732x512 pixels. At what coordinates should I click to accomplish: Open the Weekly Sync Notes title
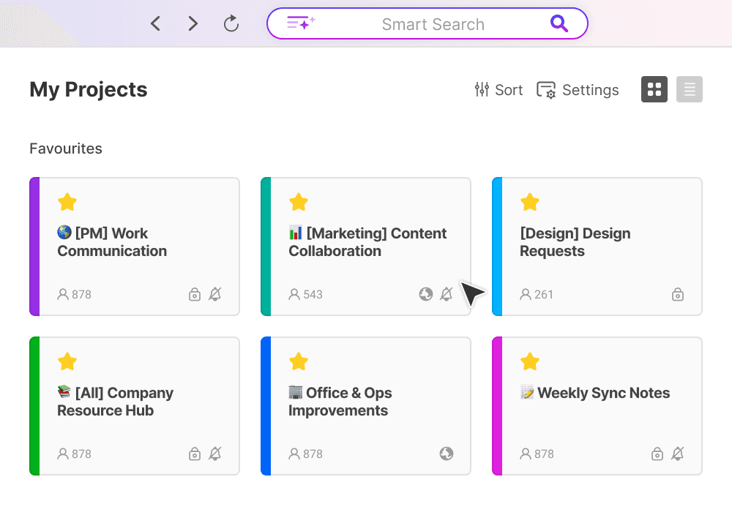(595, 393)
